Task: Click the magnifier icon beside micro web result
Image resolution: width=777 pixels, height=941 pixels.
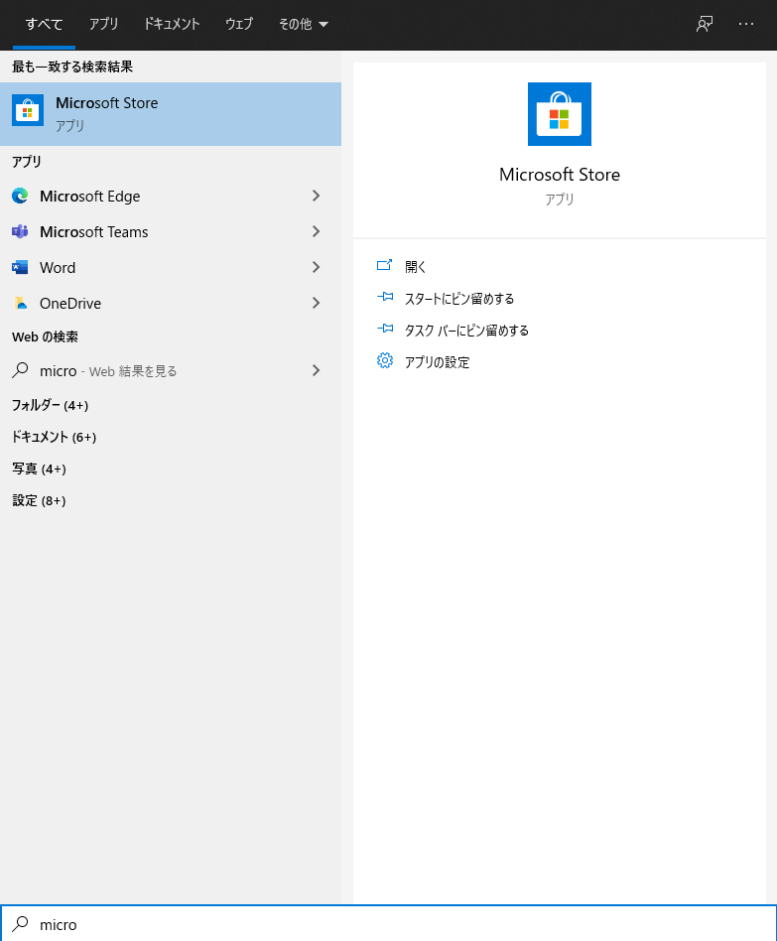Action: coord(20,370)
